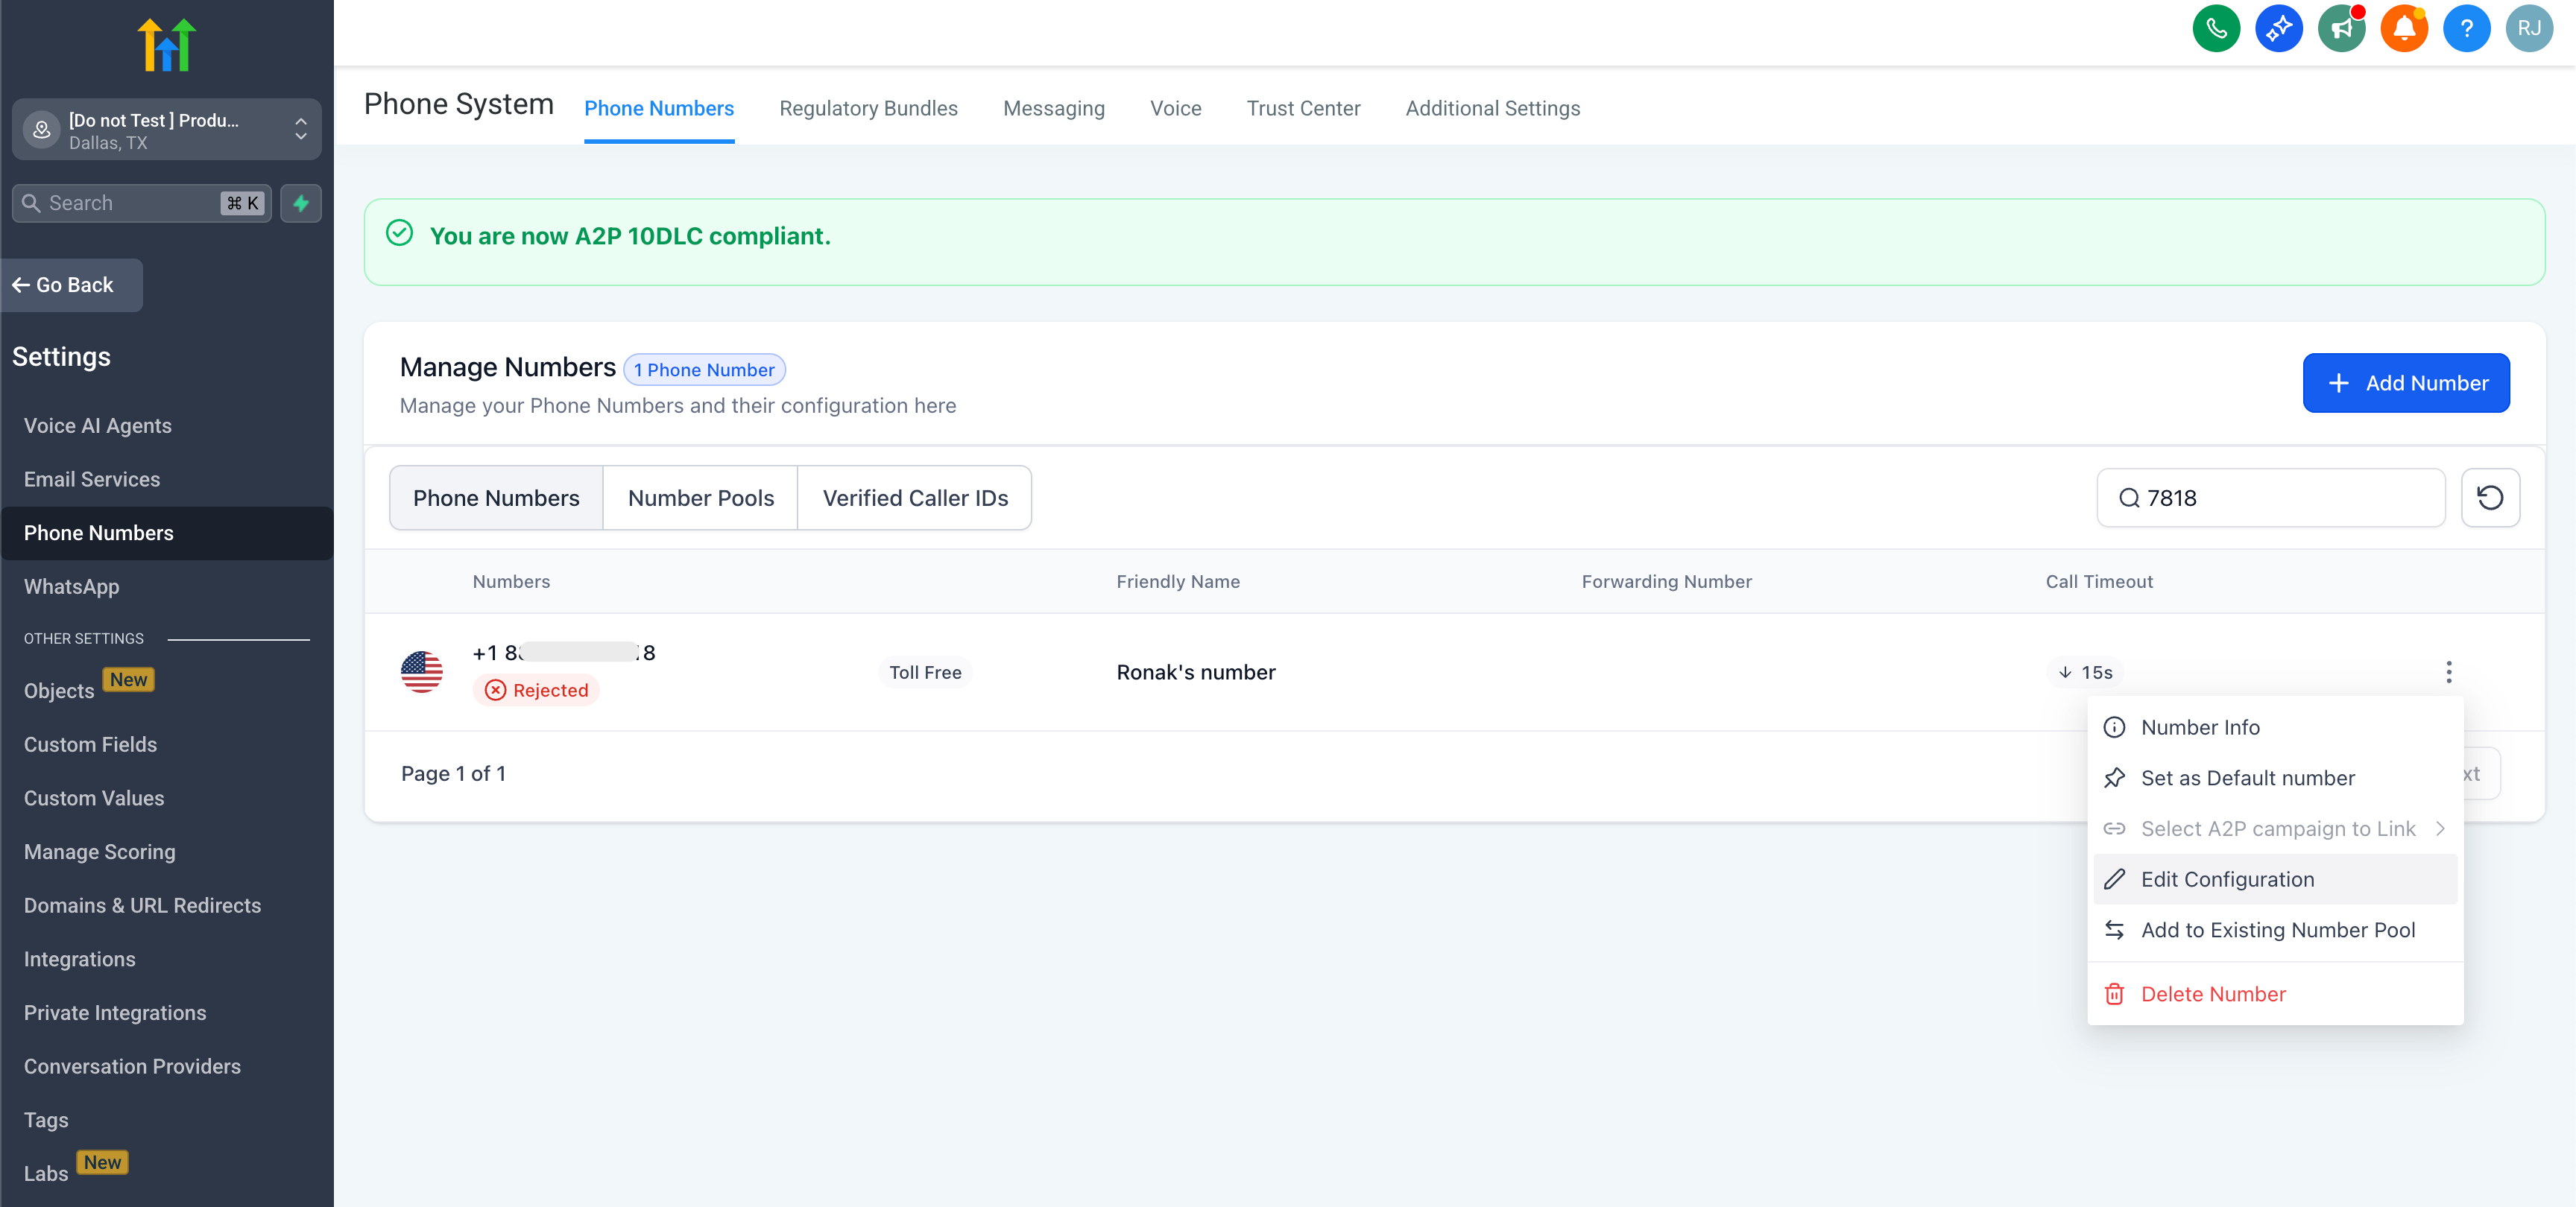Switch to the Verified Caller IDs tab
This screenshot has width=2576, height=1207.
pos(914,498)
